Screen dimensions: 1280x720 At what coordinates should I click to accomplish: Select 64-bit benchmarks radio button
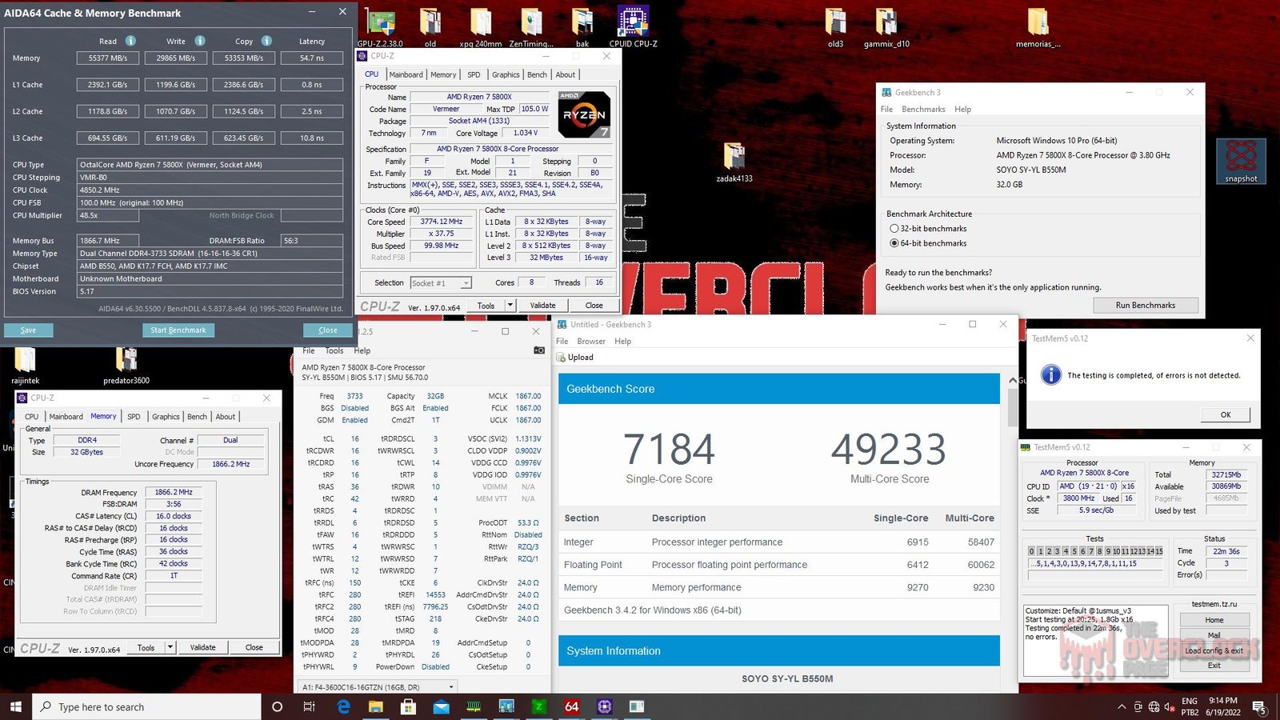coord(894,243)
